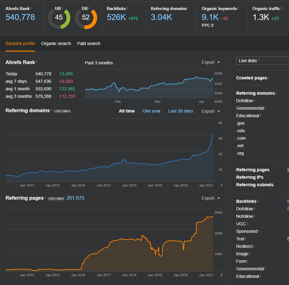This screenshot has width=289, height=285.
Task: Click the 261,675 referring pages count
Action: point(75,198)
